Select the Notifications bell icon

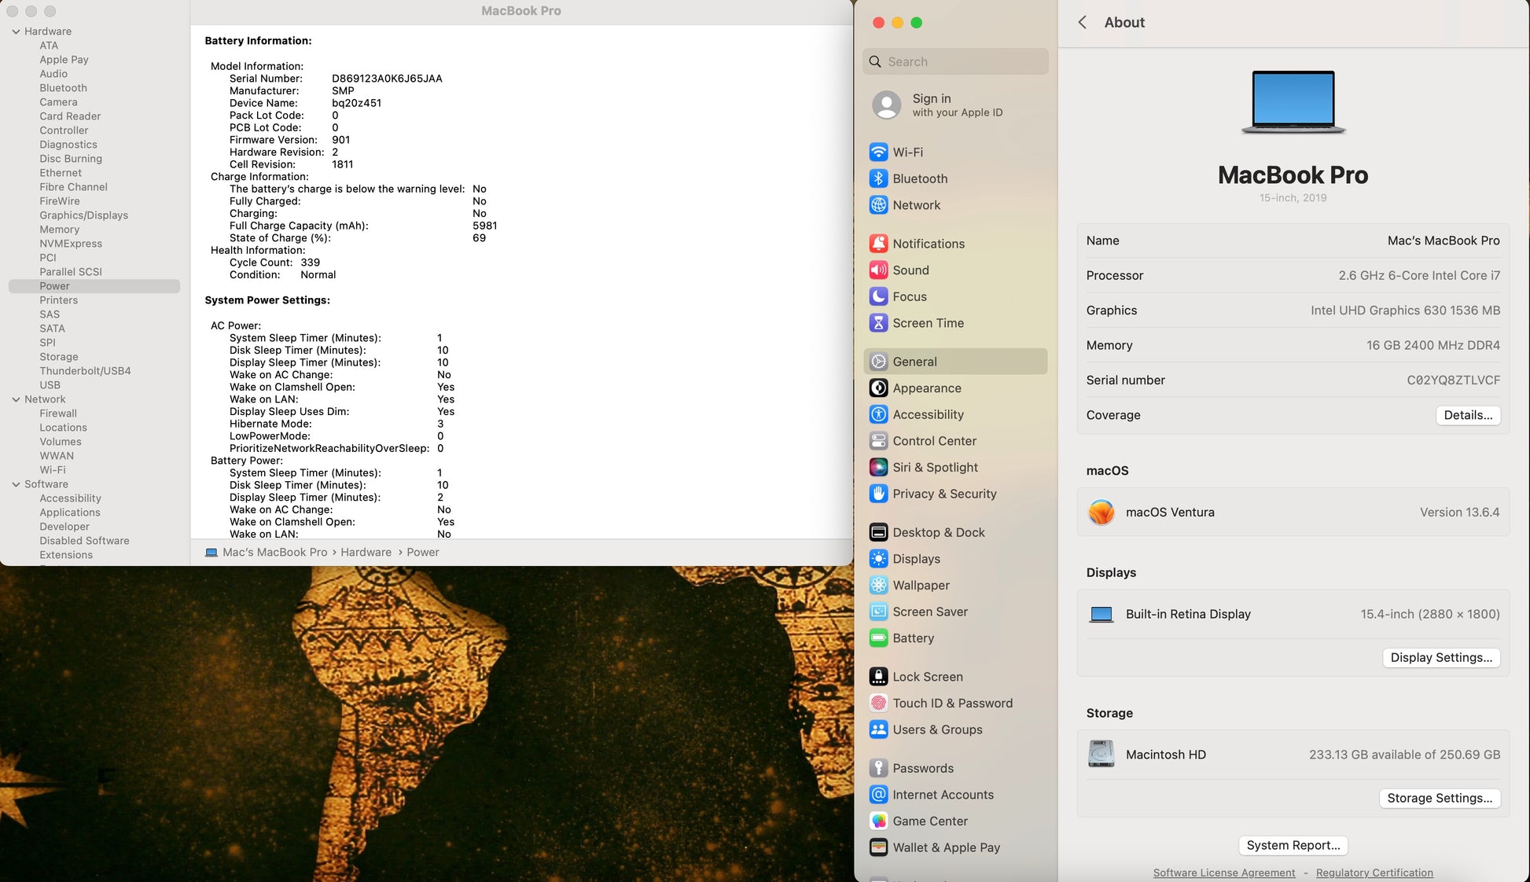click(x=878, y=244)
